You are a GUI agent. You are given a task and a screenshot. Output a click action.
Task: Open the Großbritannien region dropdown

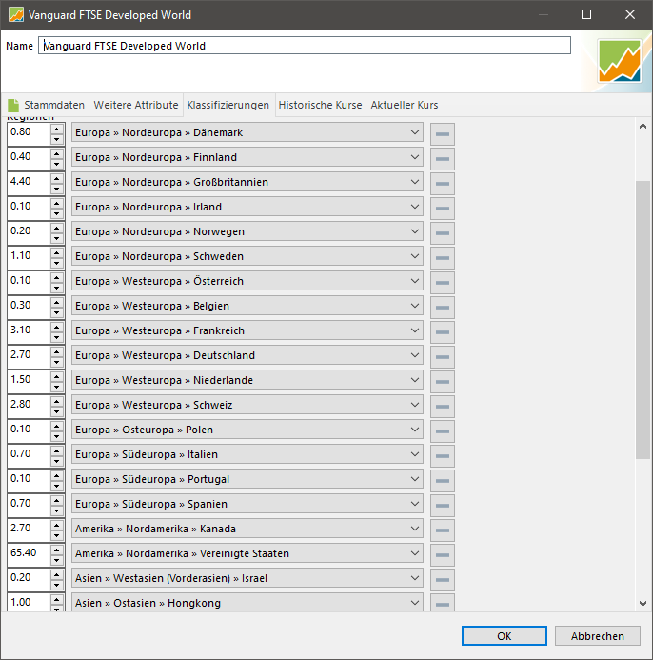click(x=247, y=182)
